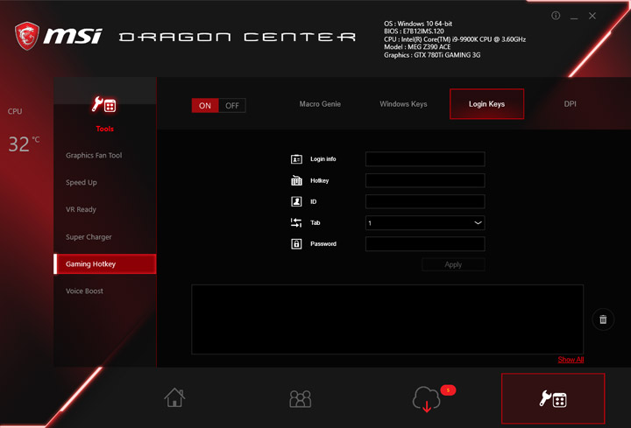Viewport: 631px width, 428px height.
Task: Switch Gaming Hotkey OFF
Action: coord(231,105)
